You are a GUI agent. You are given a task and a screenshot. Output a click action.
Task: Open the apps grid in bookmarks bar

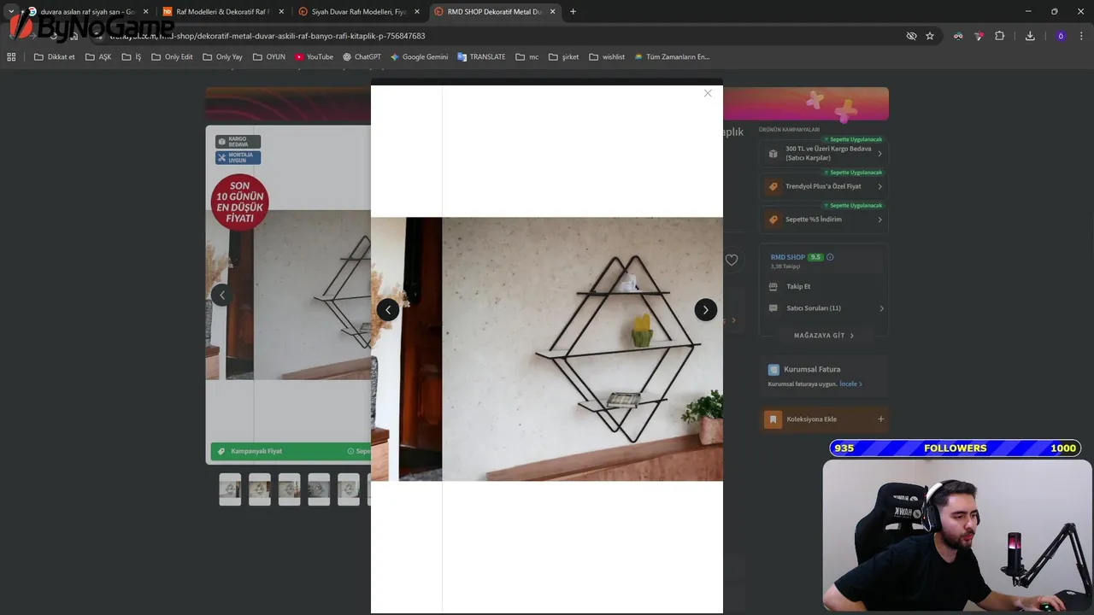coord(11,57)
